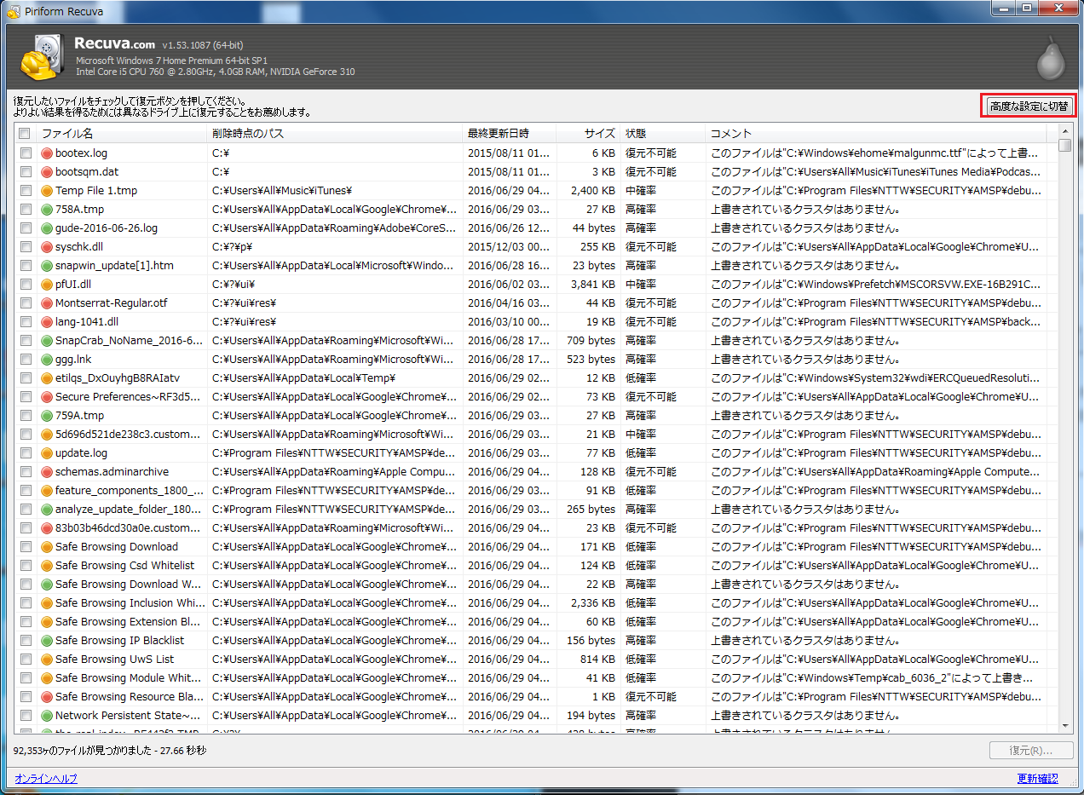
Task: Click the green status icon for snapwin_update[1].htm
Action: pos(47,266)
